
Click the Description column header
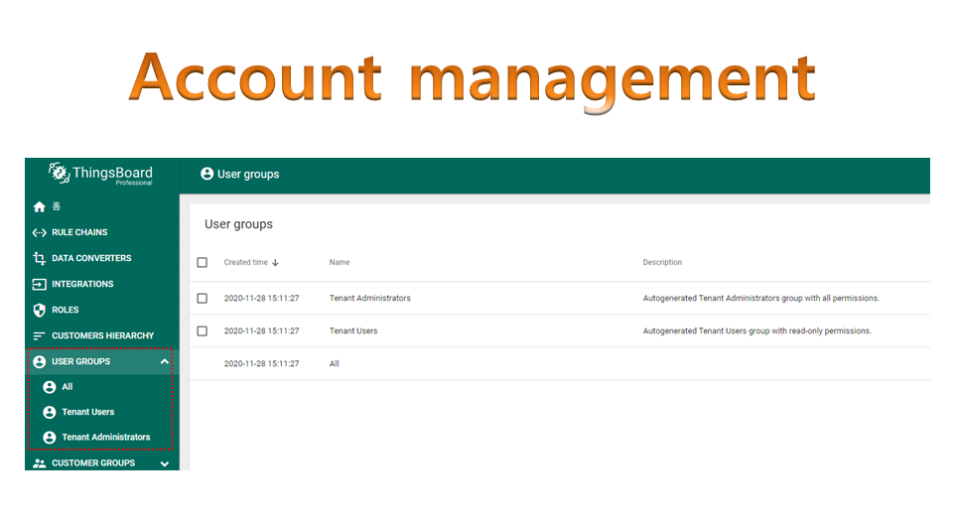[662, 262]
